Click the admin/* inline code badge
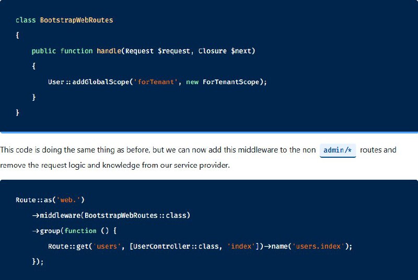 click(x=338, y=150)
